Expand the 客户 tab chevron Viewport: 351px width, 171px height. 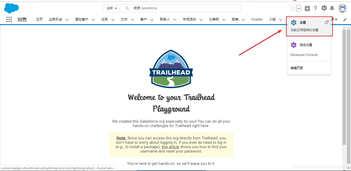click(x=152, y=20)
